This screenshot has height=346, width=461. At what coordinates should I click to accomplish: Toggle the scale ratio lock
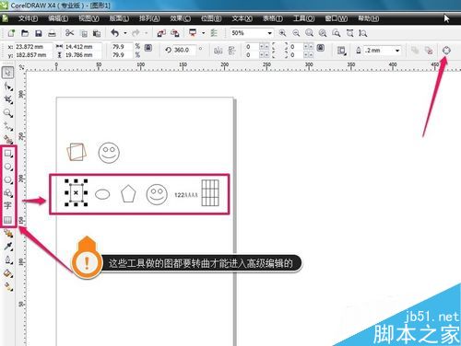click(148, 48)
